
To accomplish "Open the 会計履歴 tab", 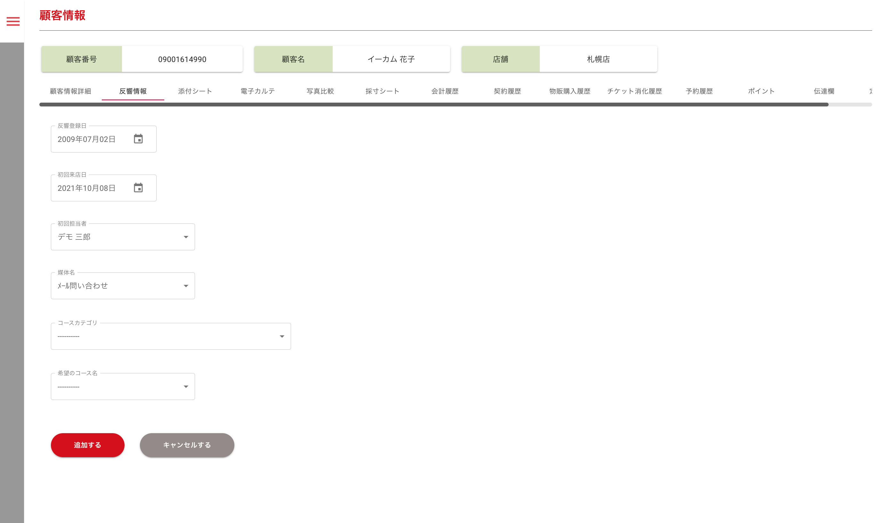I will click(x=445, y=91).
